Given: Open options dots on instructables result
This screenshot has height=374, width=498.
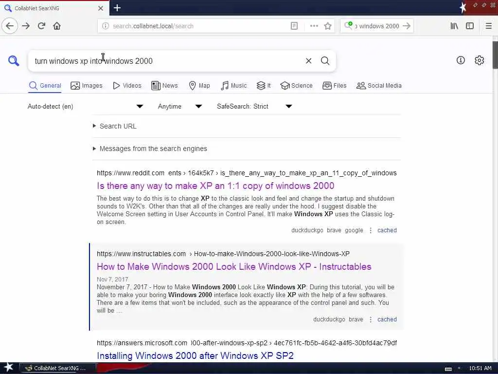Looking at the screenshot, I should coord(370,319).
